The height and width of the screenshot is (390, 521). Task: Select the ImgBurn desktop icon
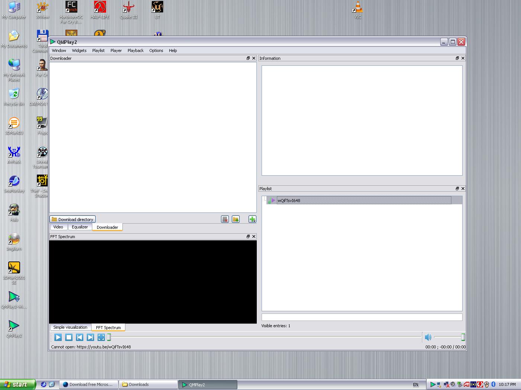14,242
